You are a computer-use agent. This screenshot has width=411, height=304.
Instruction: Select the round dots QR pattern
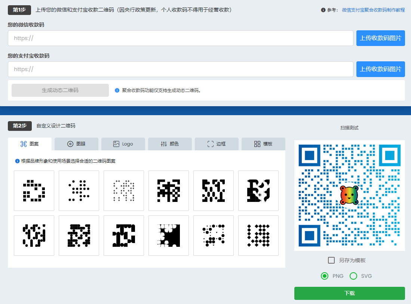point(79,191)
